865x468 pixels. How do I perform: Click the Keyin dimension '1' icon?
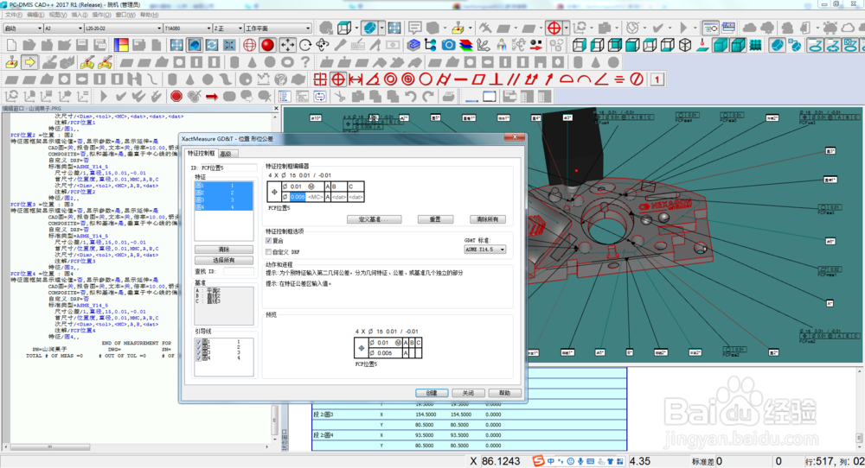pos(657,79)
